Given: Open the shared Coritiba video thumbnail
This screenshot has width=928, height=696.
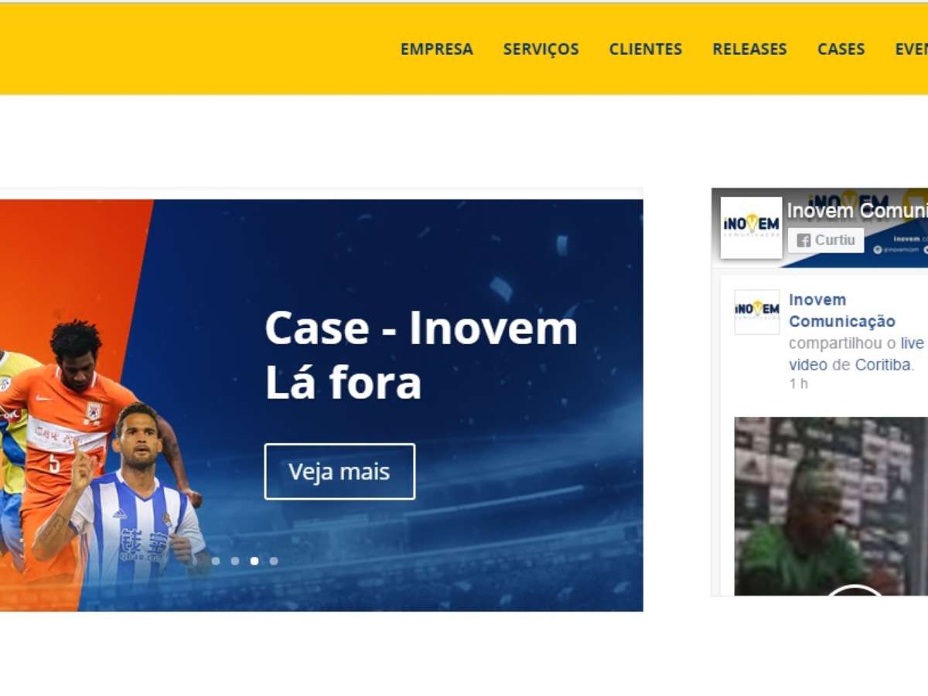Looking at the screenshot, I should click(831, 507).
